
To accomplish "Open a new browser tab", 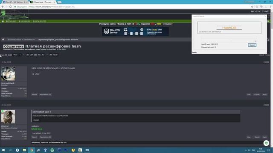I will coord(59,2).
